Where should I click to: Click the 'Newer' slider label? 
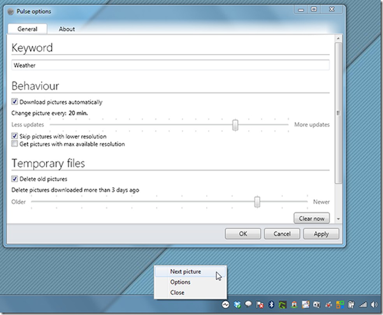[x=322, y=202]
